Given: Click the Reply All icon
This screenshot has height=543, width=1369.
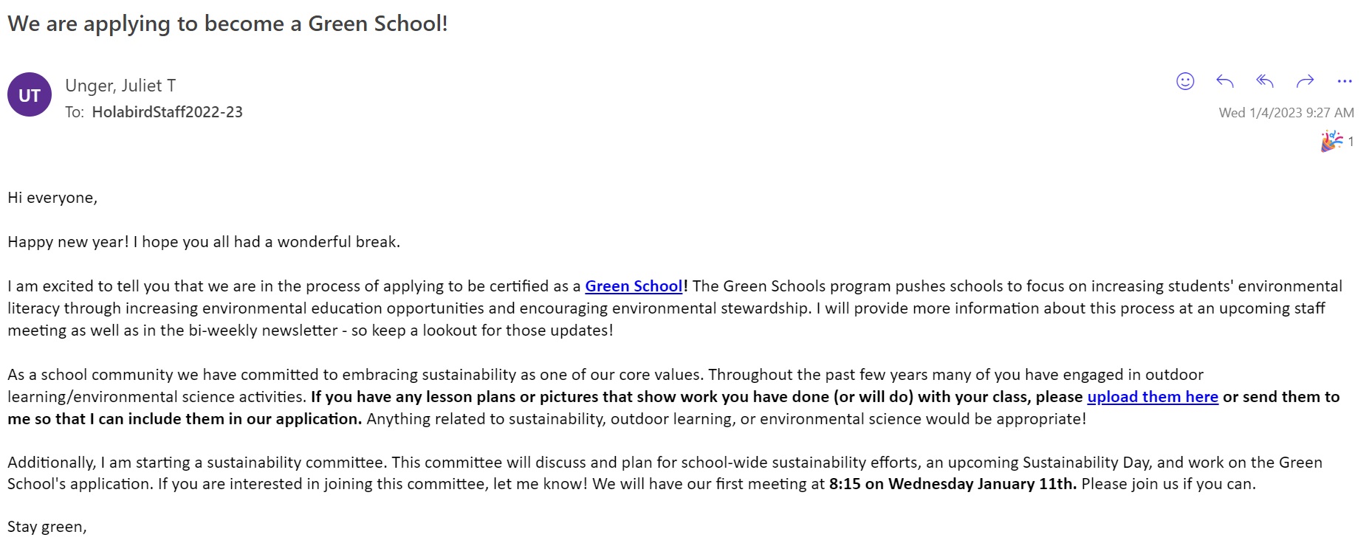Looking at the screenshot, I should click(x=1265, y=81).
